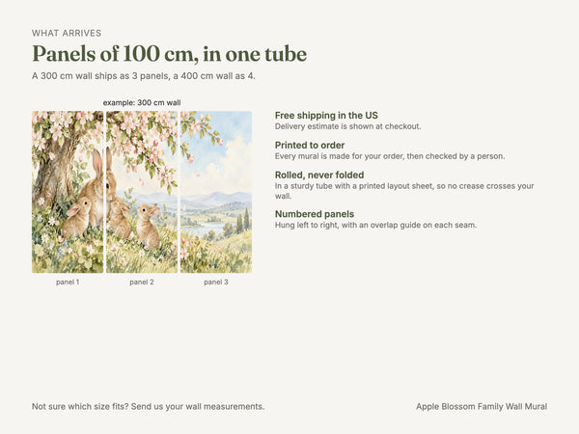Select the 'Numbered panels' heading
This screenshot has width=579, height=434.
315,214
